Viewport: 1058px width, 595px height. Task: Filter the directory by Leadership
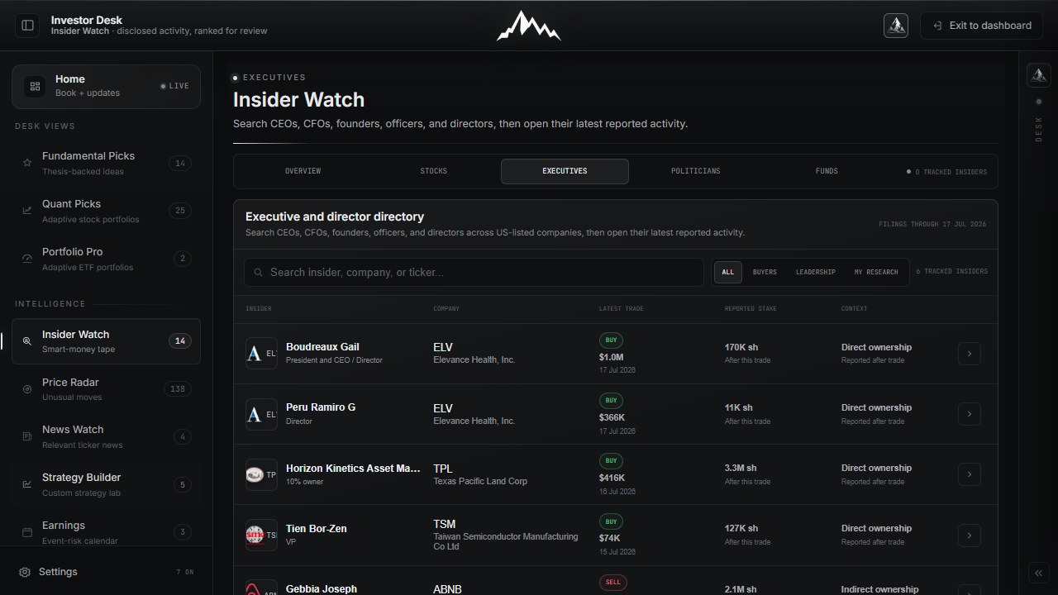click(816, 272)
